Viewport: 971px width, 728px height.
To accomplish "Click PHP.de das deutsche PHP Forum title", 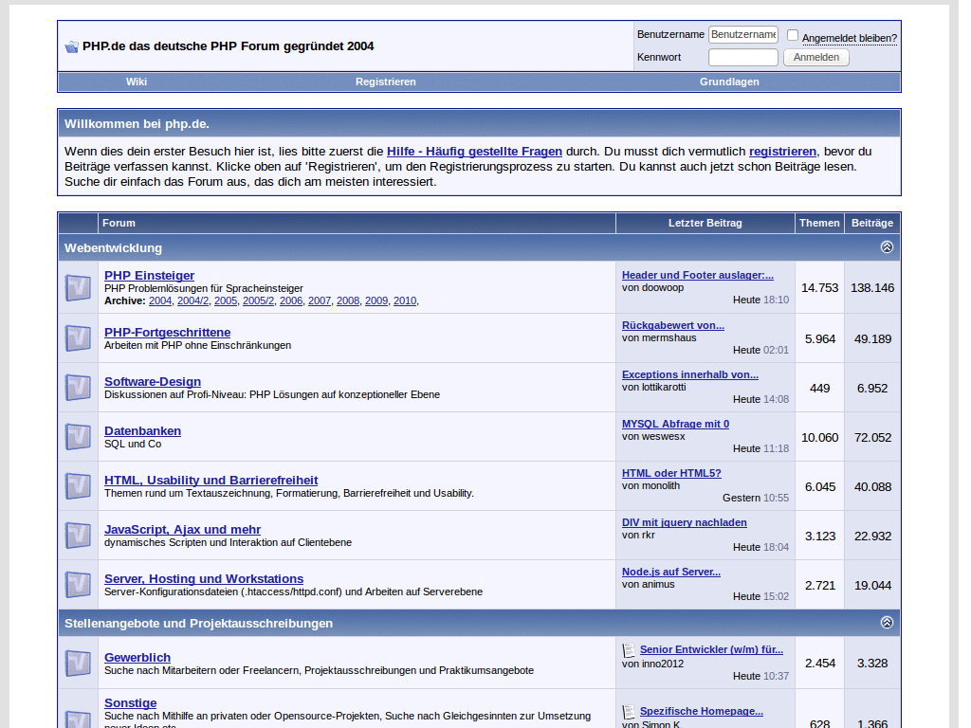I will [x=228, y=46].
